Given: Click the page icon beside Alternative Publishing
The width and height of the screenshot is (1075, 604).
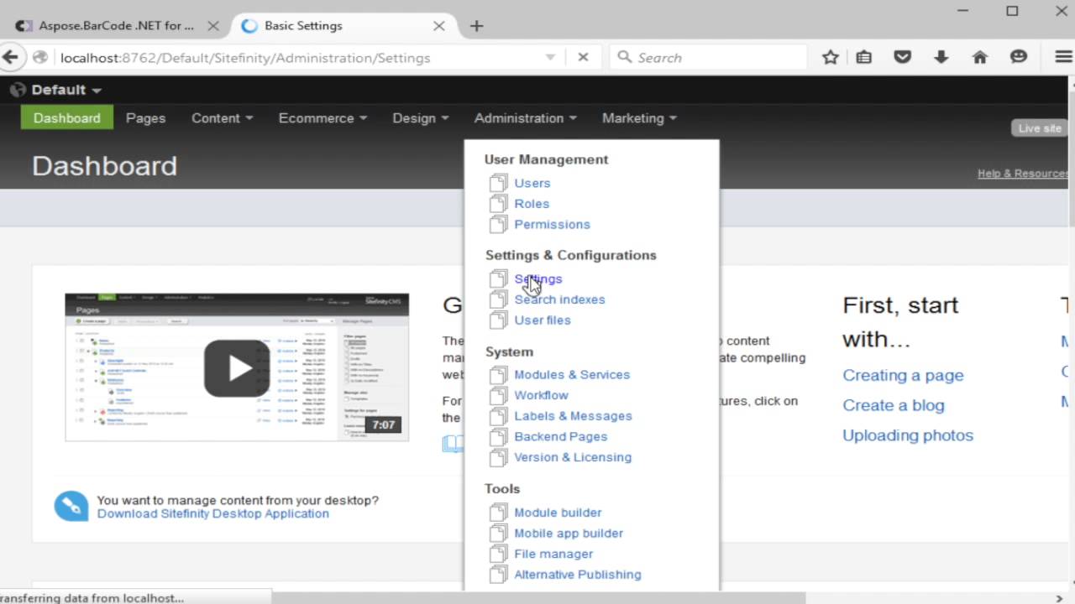Looking at the screenshot, I should pos(499,574).
